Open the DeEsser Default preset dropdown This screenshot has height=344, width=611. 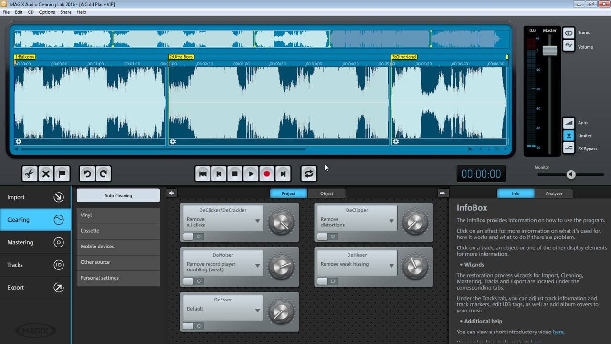point(257,310)
